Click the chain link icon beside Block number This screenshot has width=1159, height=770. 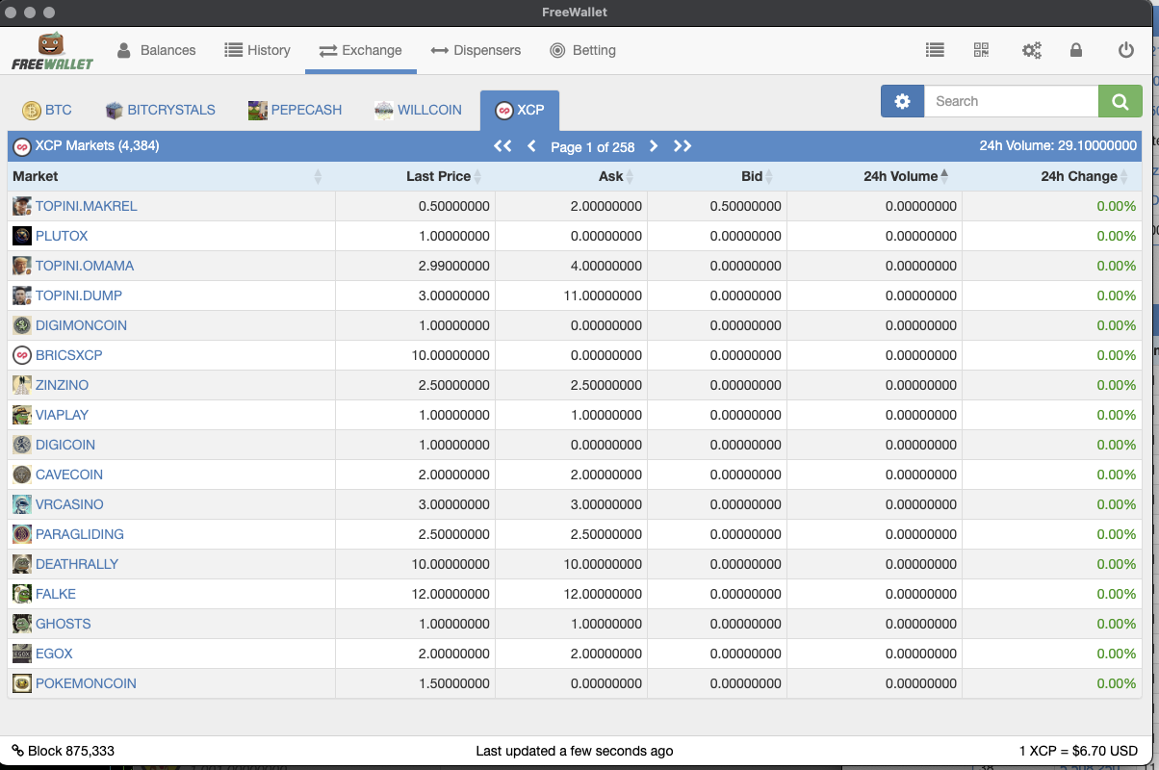coord(17,751)
